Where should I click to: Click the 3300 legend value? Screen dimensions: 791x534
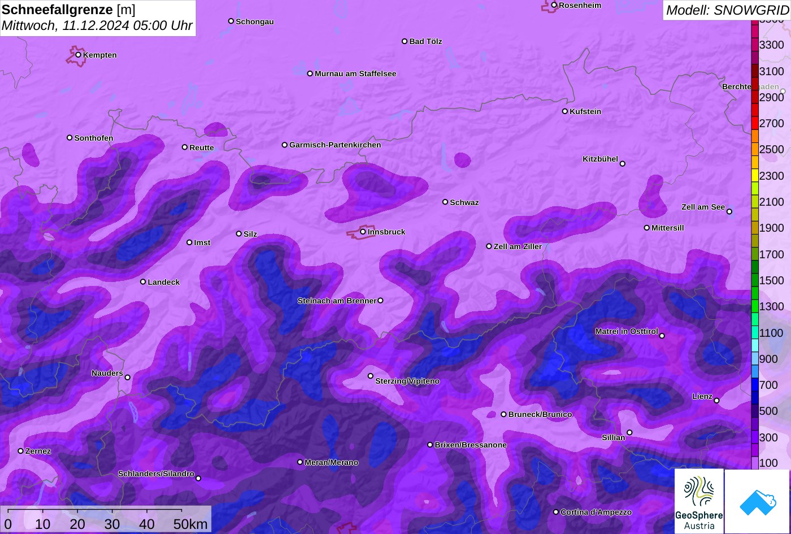pyautogui.click(x=772, y=45)
